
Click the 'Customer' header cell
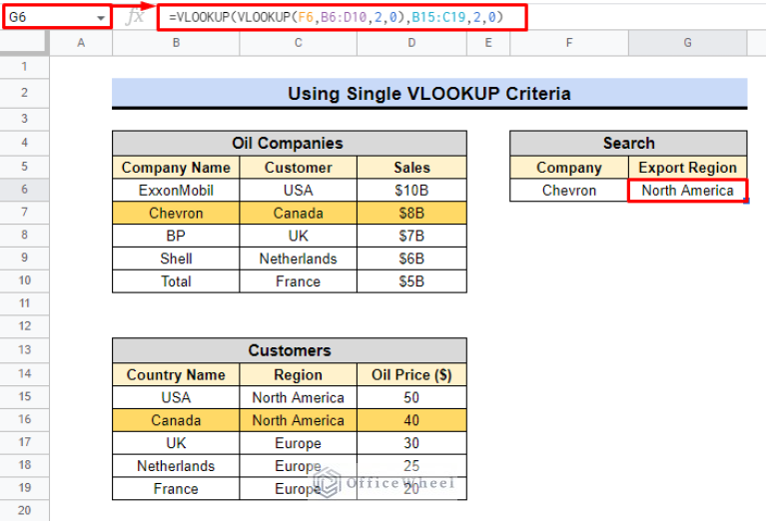point(298,168)
